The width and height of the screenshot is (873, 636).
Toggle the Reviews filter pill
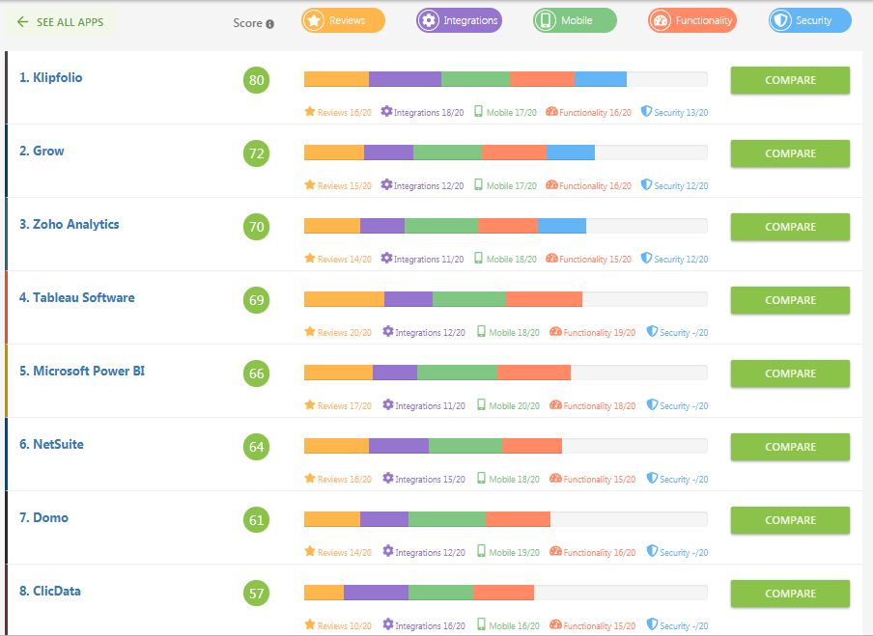click(343, 20)
